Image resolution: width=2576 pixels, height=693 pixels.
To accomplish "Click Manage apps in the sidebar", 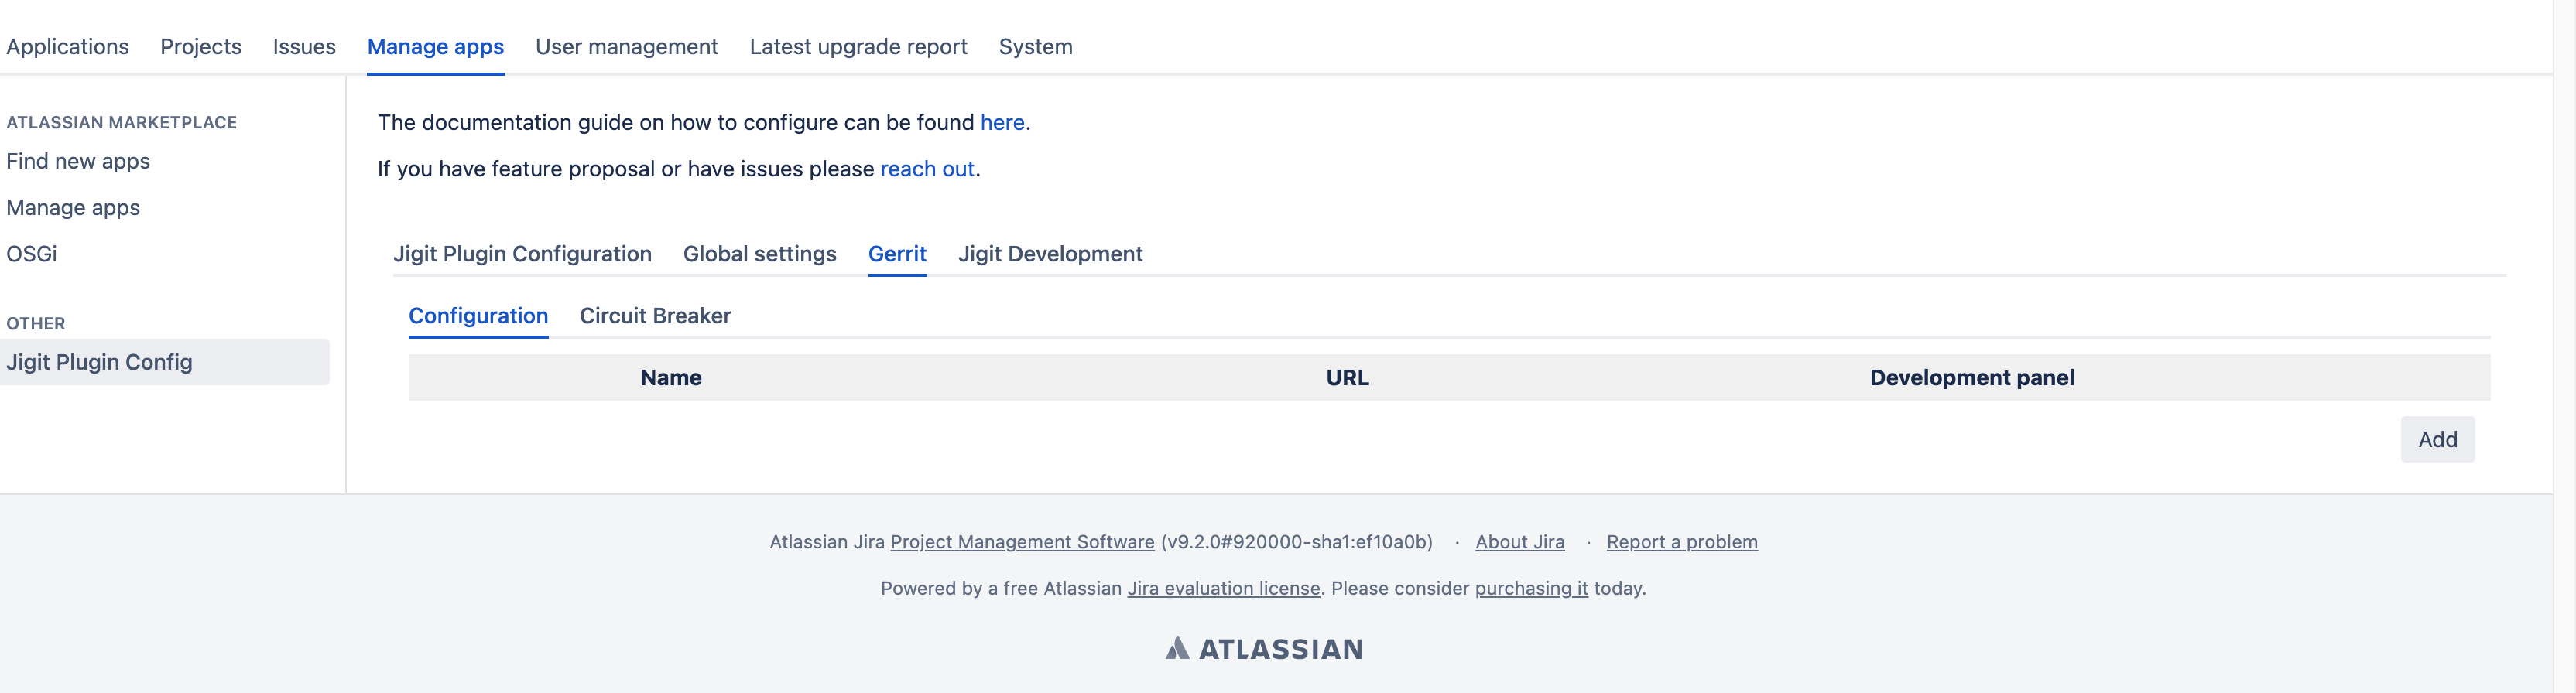I will [73, 208].
